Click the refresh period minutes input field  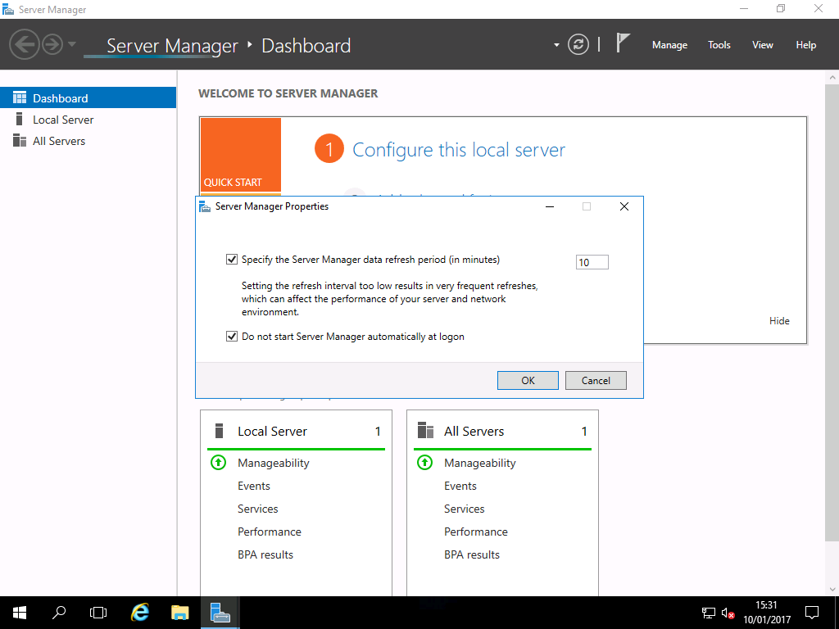(592, 262)
